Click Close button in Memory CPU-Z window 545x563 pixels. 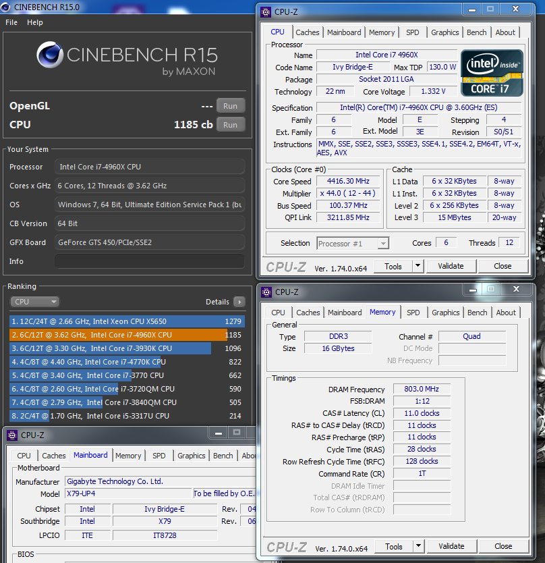click(x=503, y=546)
